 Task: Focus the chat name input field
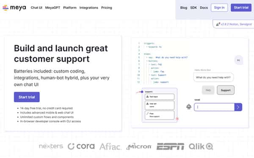click(x=214, y=107)
